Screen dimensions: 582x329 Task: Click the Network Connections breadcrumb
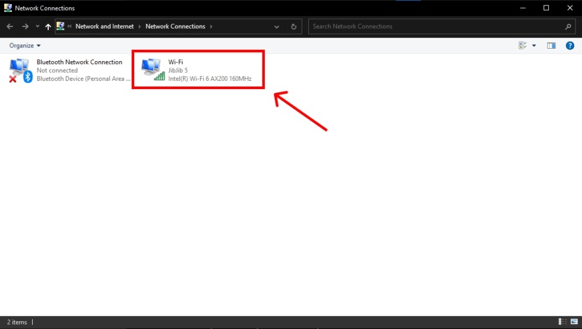click(x=175, y=26)
